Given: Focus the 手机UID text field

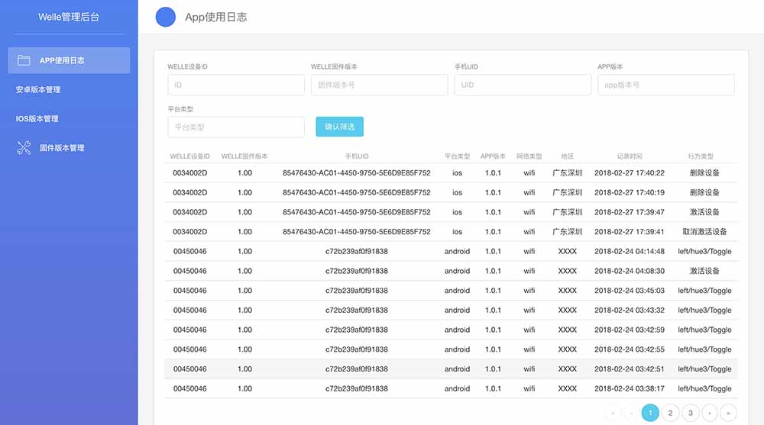Looking at the screenshot, I should coord(522,85).
